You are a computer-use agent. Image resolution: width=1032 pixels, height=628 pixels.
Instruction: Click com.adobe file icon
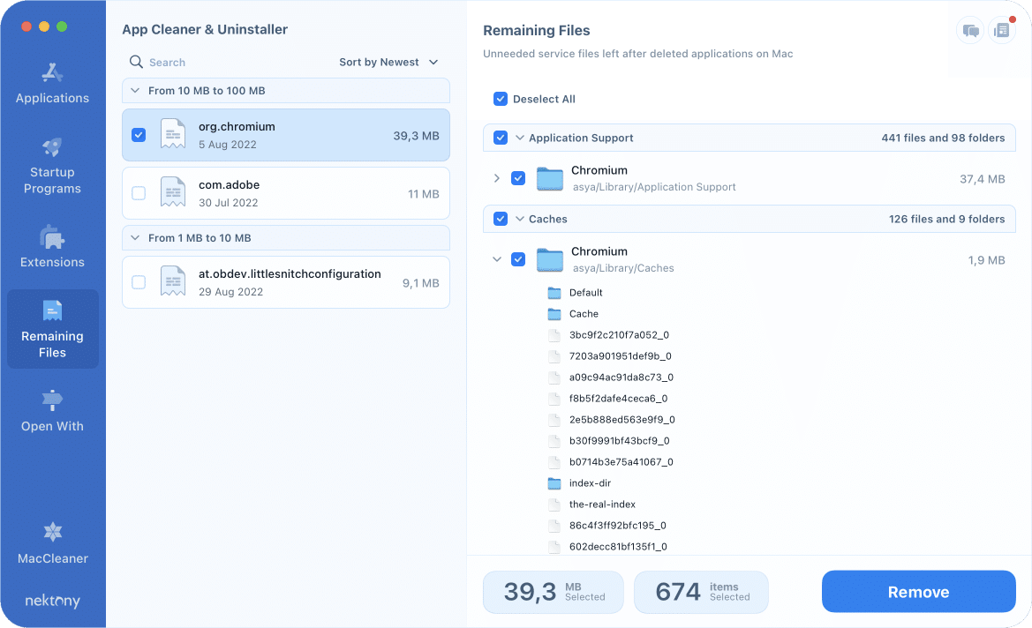point(173,192)
